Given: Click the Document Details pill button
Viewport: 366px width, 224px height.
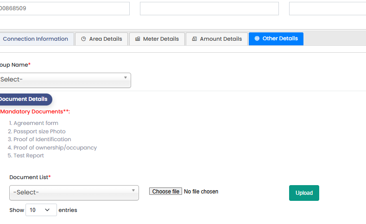Looking at the screenshot, I should click(25, 99).
